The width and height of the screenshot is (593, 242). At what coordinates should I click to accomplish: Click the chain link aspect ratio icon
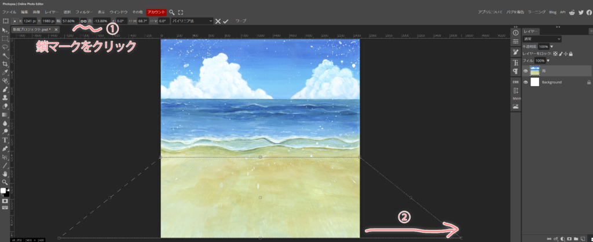coord(83,21)
